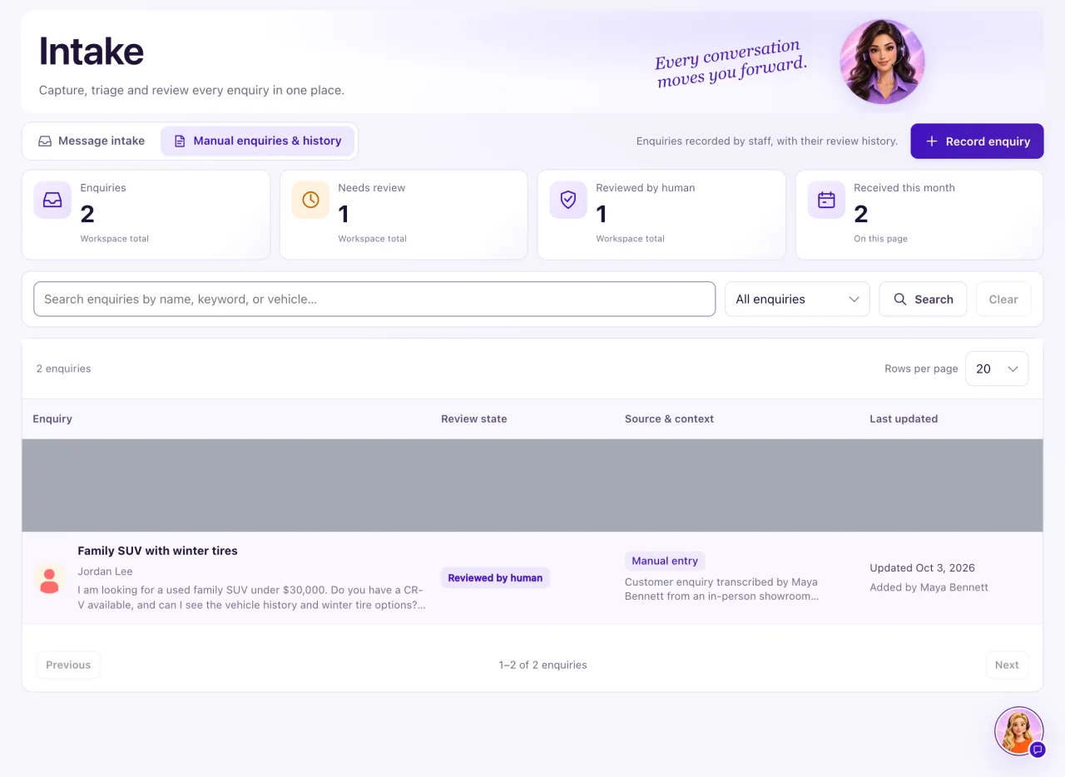Click the Clear button
This screenshot has height=777, width=1065.
click(x=1003, y=299)
